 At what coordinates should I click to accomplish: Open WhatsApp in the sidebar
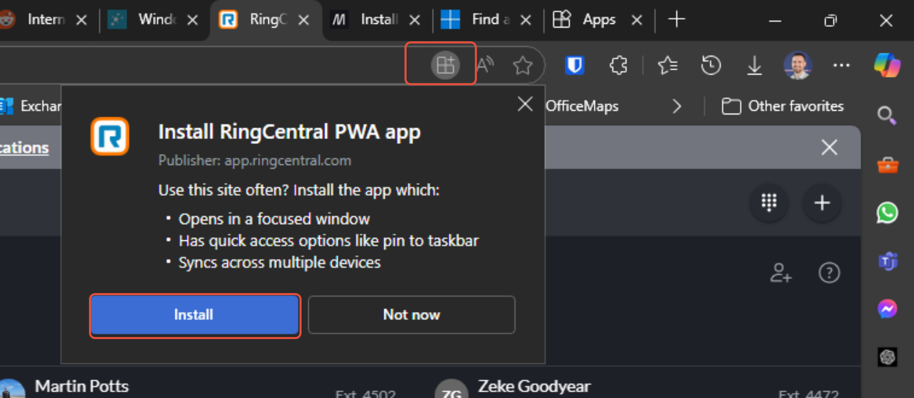pos(888,212)
